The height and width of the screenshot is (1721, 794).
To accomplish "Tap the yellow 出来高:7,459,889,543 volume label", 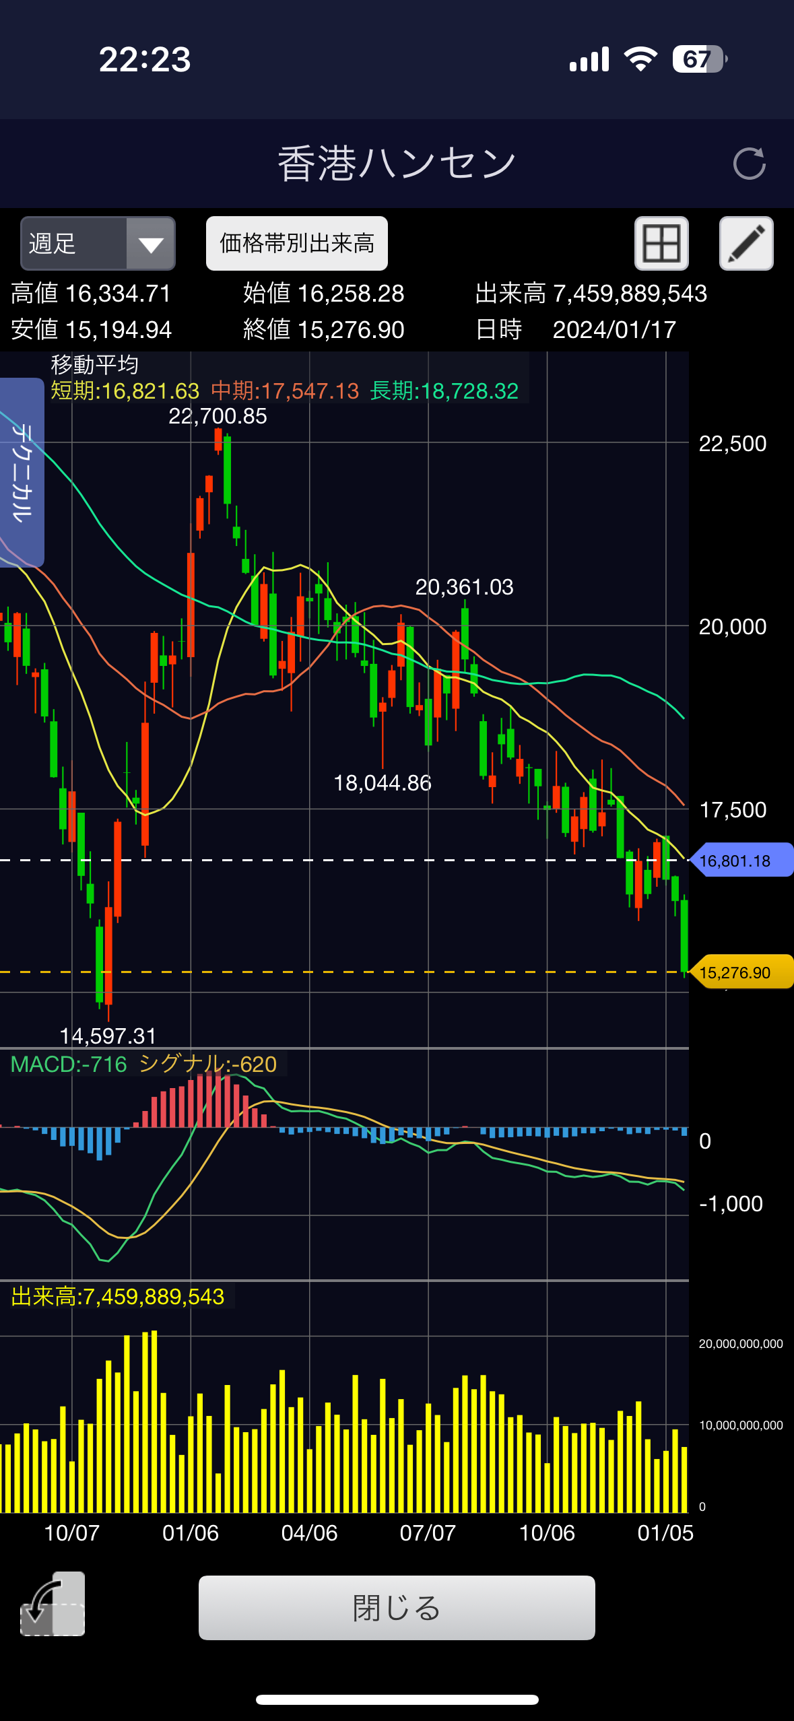I will [x=118, y=1297].
